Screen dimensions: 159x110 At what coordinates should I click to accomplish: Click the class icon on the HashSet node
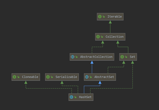click(71, 97)
